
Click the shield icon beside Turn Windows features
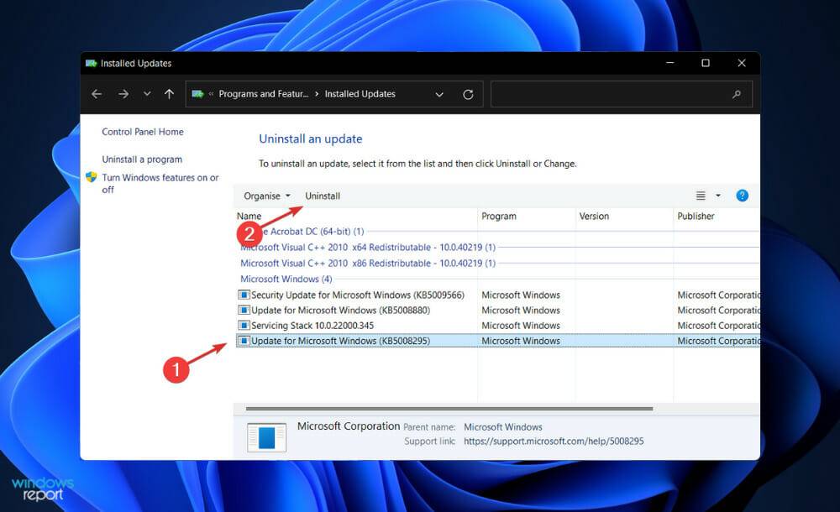[x=92, y=178]
